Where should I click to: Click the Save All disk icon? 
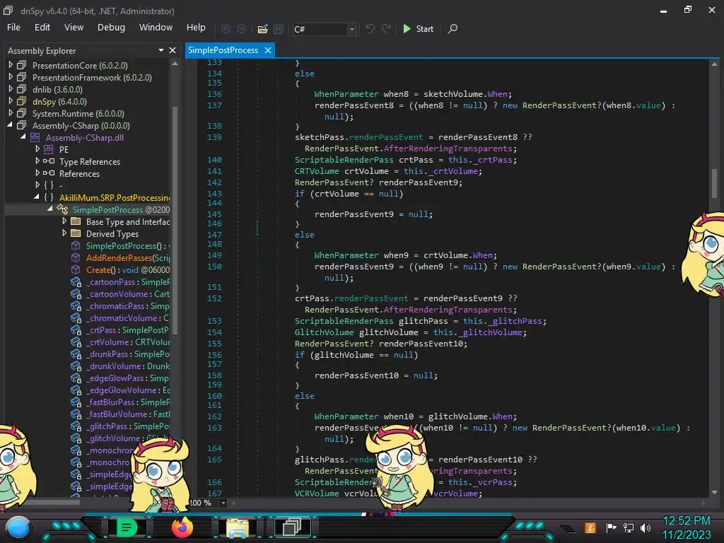coord(278,29)
